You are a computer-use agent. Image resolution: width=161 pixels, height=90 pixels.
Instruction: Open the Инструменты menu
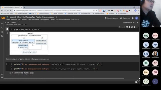[45, 19]
